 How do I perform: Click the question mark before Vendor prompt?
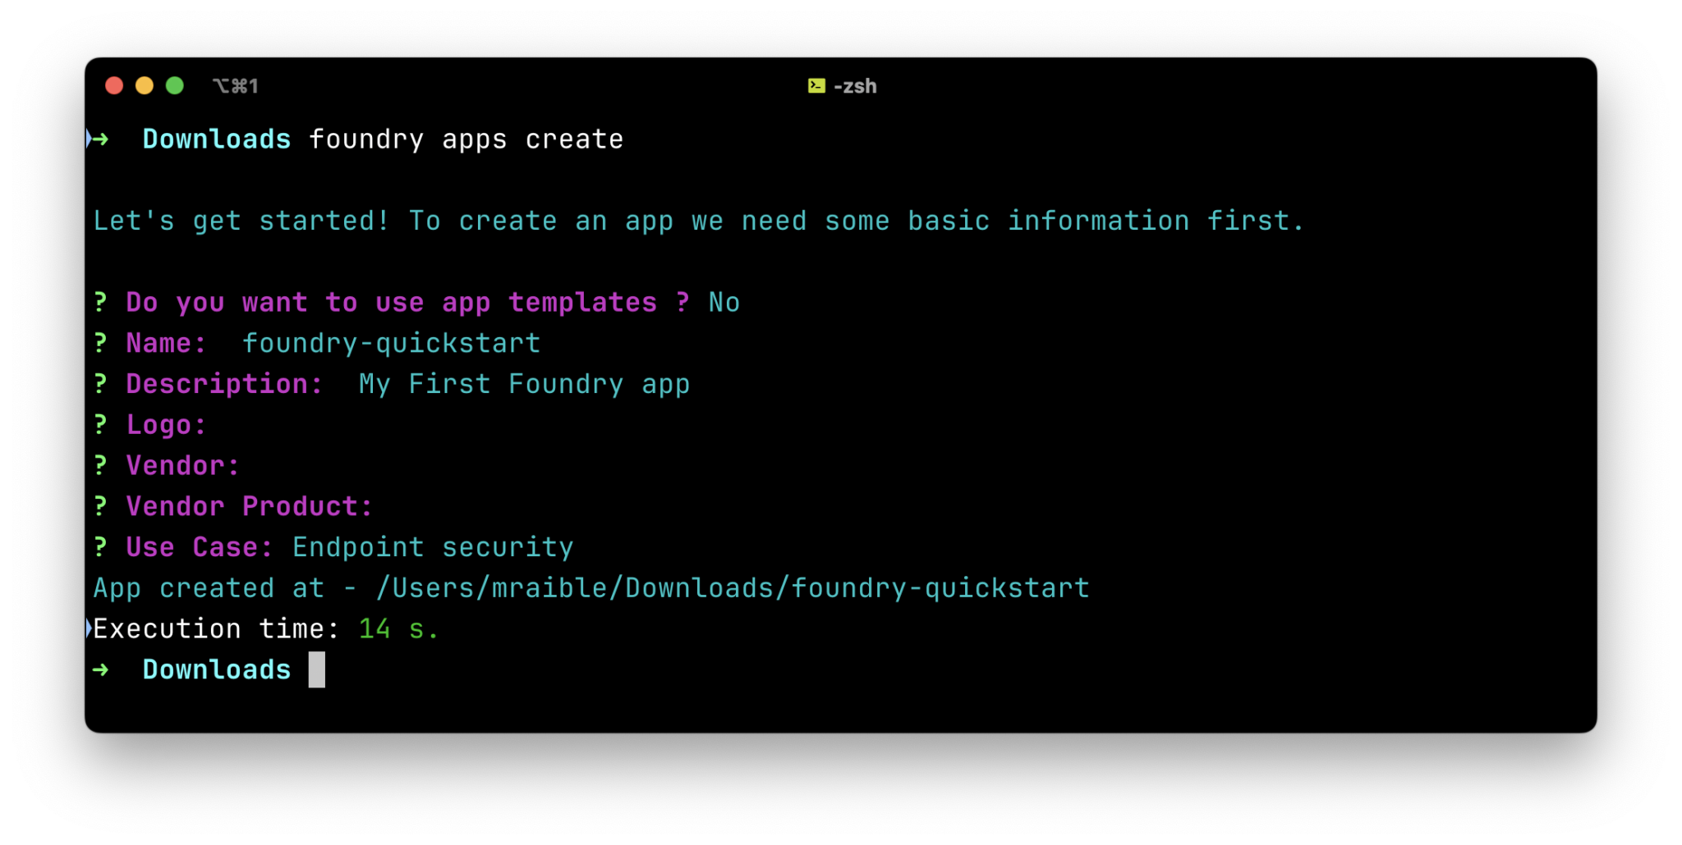(x=100, y=465)
